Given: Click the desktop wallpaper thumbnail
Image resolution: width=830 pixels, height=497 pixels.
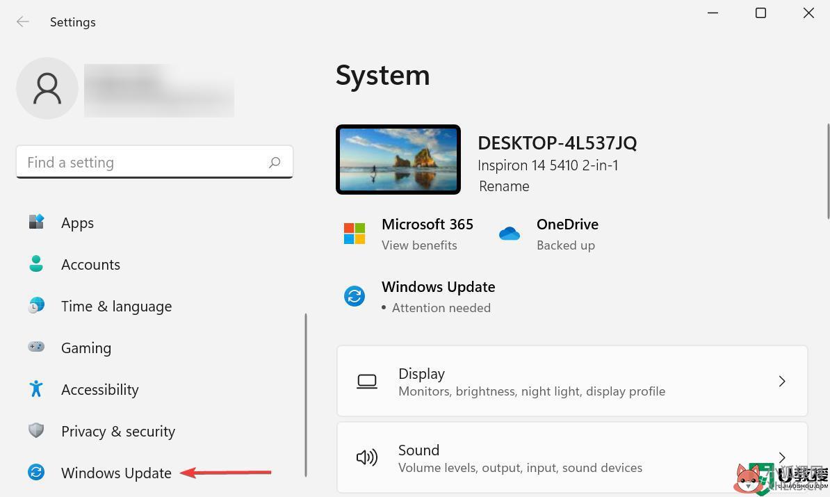Looking at the screenshot, I should 398,159.
